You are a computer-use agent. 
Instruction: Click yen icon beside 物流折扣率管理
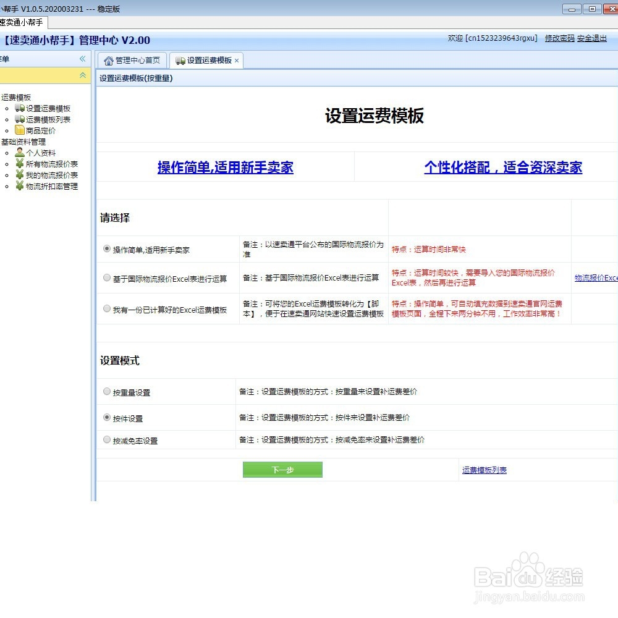[x=20, y=185]
